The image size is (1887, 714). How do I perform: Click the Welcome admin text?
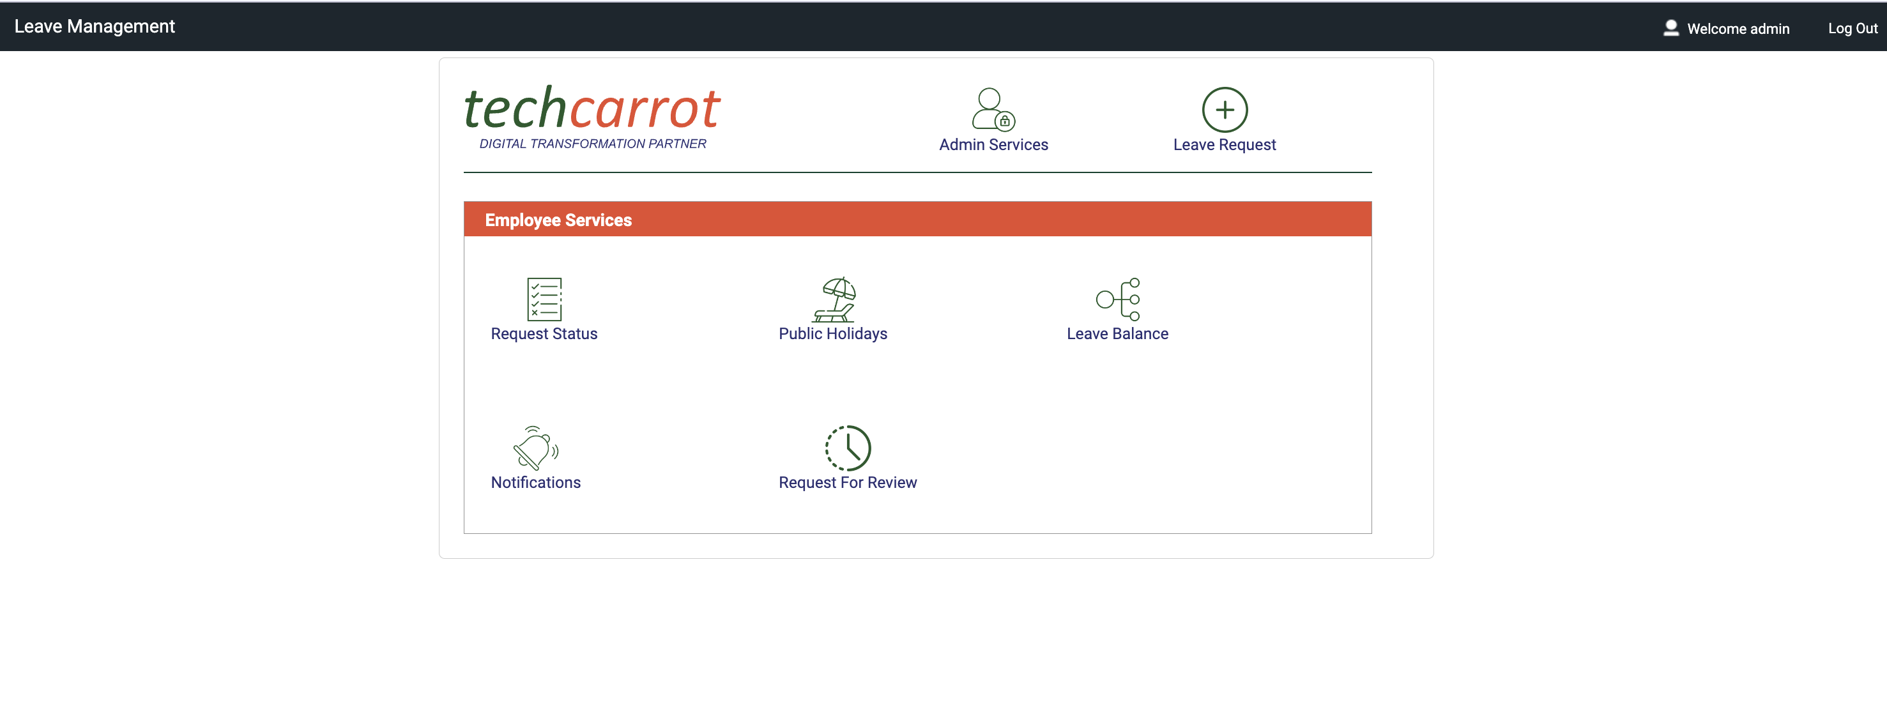pos(1738,29)
